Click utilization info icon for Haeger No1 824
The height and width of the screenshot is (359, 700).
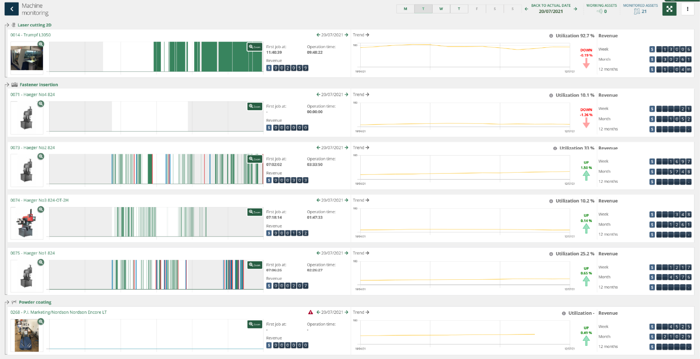[551, 254]
